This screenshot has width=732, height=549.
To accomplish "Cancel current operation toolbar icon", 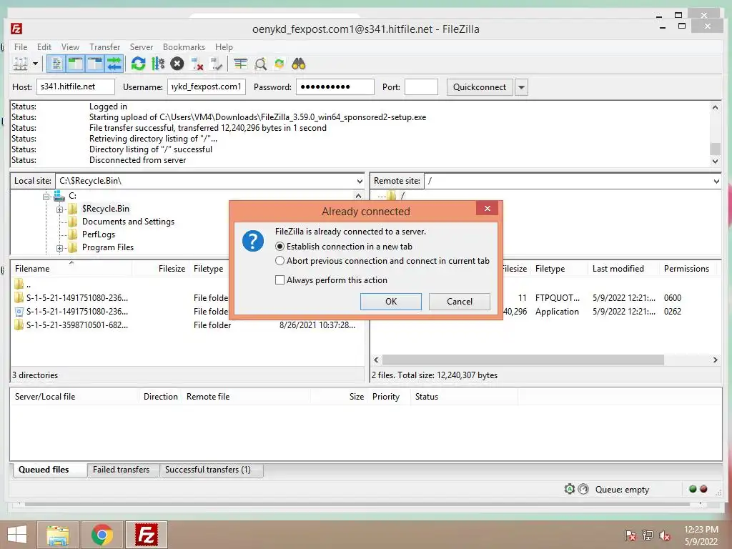I will point(177,64).
